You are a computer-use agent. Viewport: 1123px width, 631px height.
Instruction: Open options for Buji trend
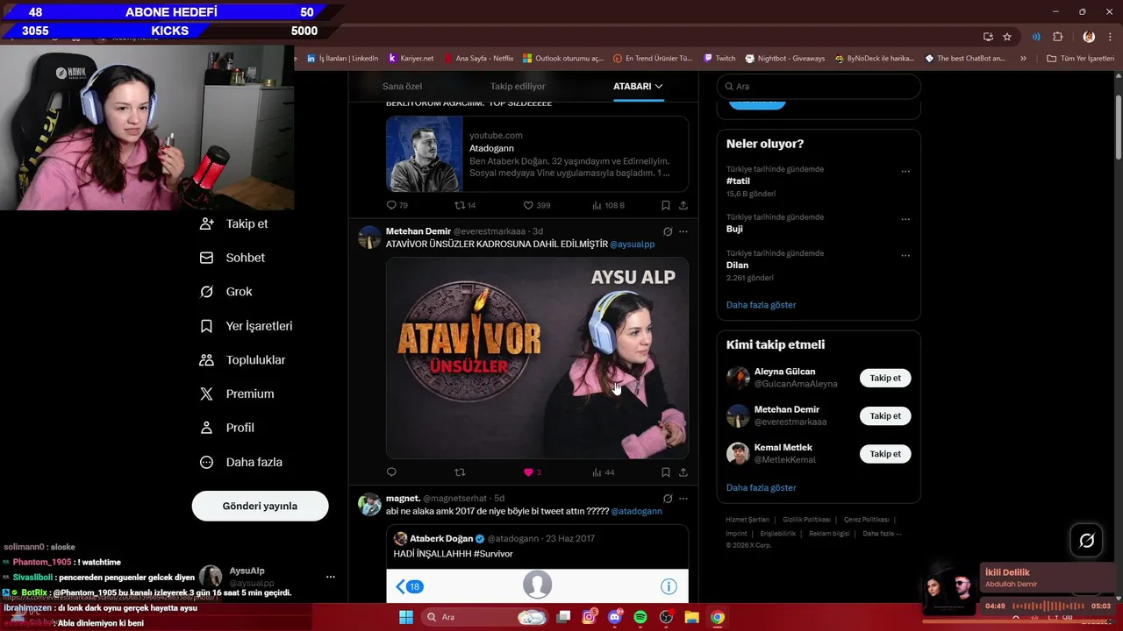point(905,220)
